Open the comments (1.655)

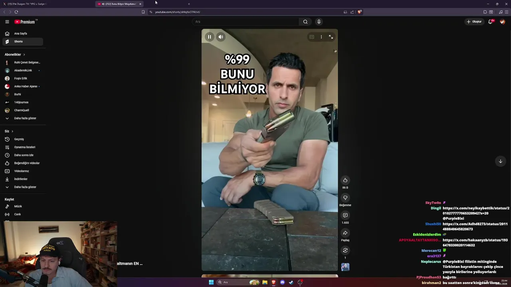(x=345, y=215)
